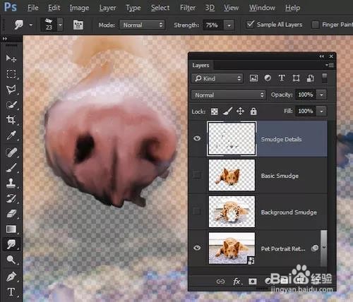Open Layers panel flyout menu
Viewport: 353px width, 302px height.
coord(330,65)
